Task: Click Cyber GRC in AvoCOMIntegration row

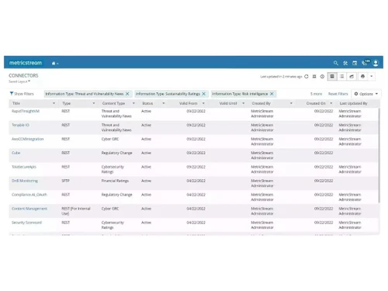Action: [110, 139]
